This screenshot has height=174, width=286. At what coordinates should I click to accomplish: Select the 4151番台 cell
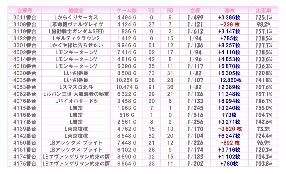pyautogui.click(x=25, y=150)
